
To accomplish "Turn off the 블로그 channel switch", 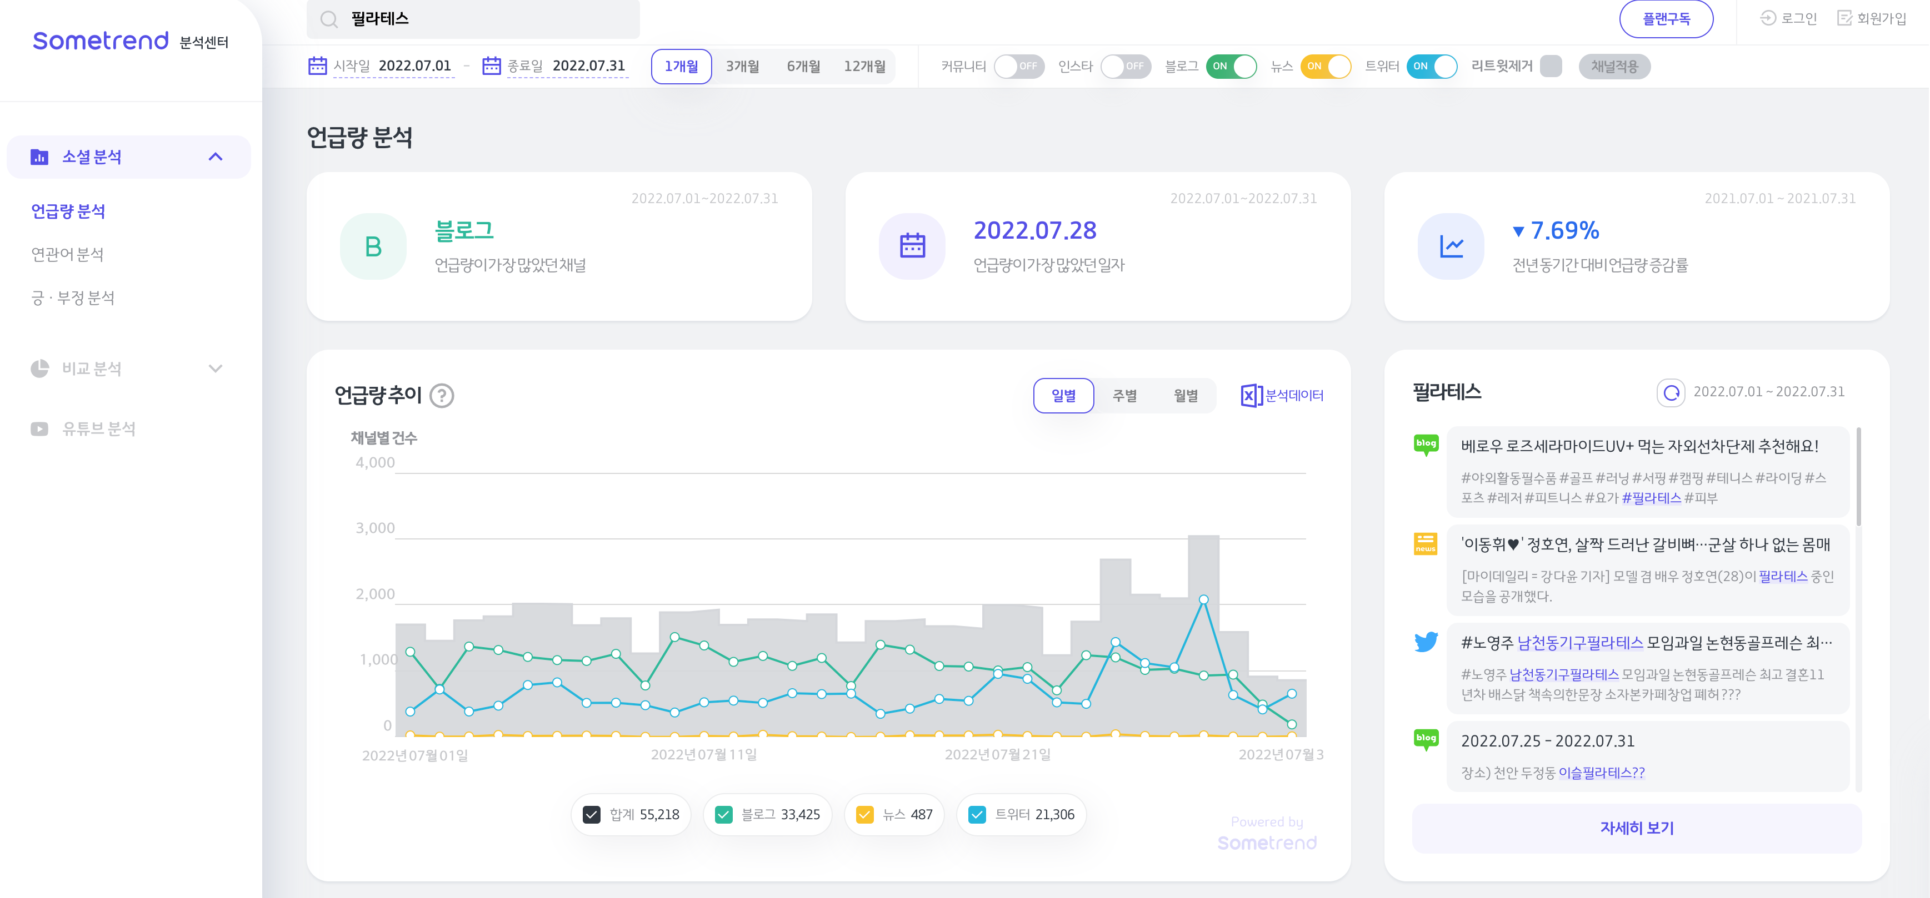I will point(1231,67).
